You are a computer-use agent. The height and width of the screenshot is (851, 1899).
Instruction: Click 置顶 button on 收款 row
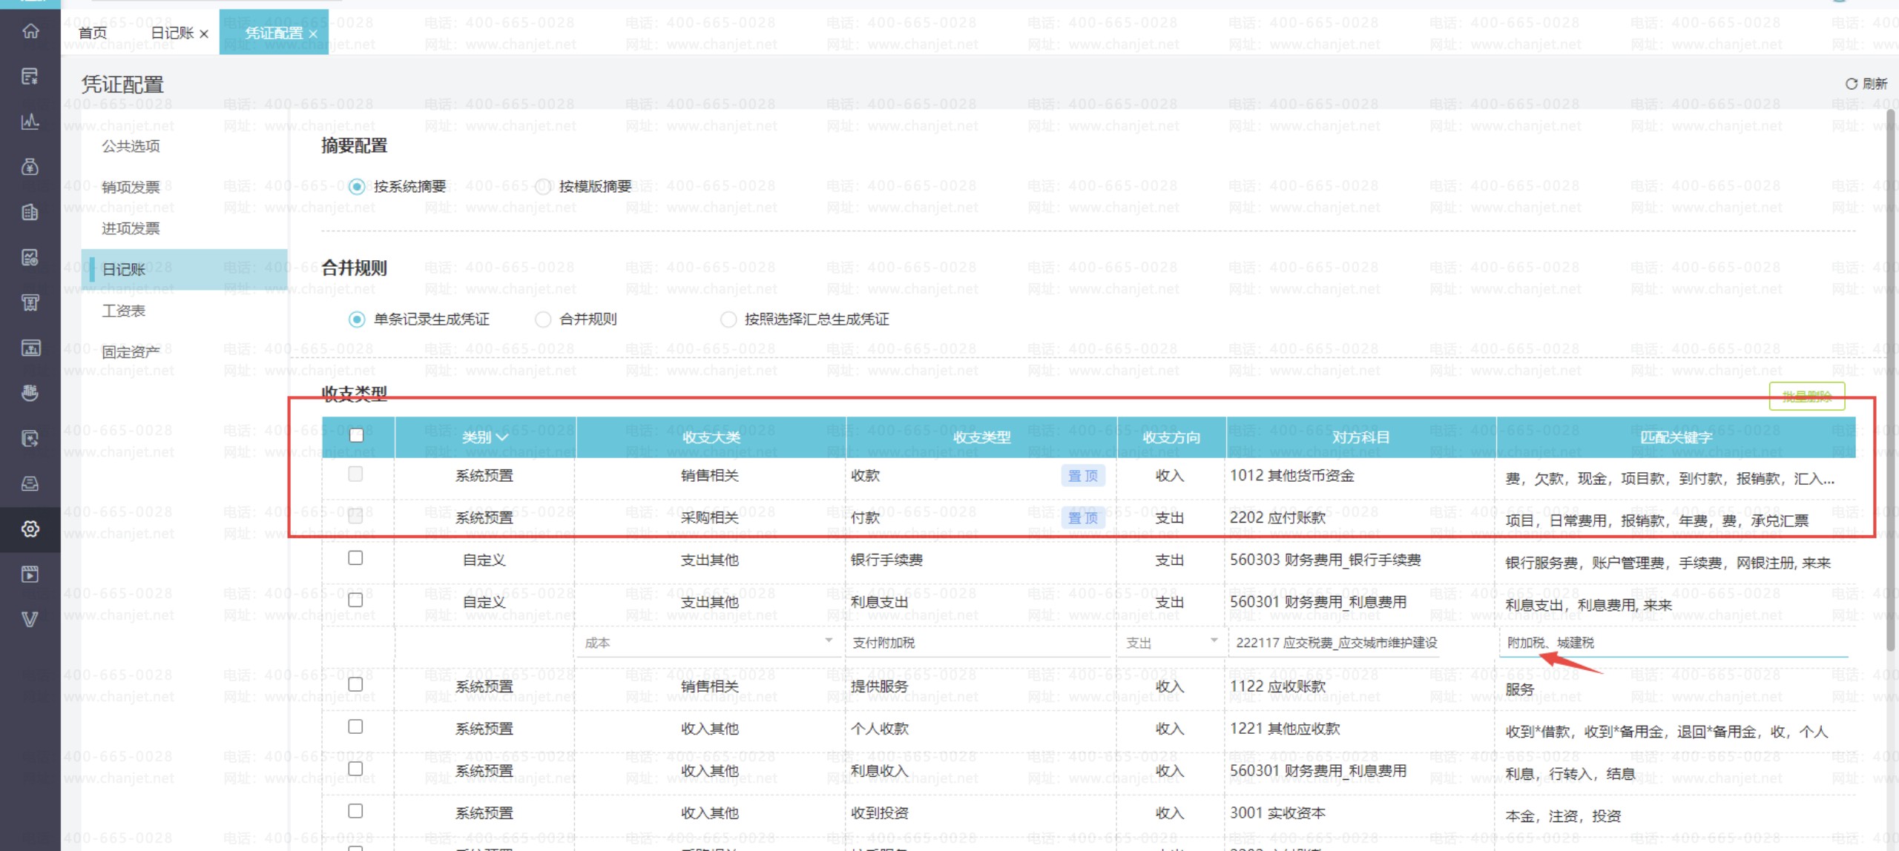pos(1082,476)
